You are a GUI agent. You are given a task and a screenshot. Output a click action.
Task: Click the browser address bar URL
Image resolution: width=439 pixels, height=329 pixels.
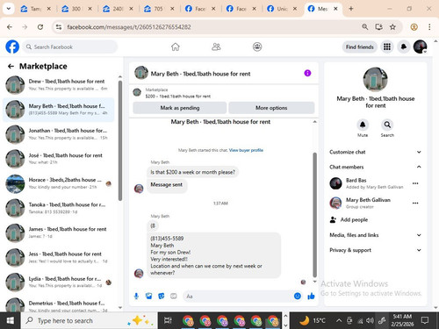(129, 27)
